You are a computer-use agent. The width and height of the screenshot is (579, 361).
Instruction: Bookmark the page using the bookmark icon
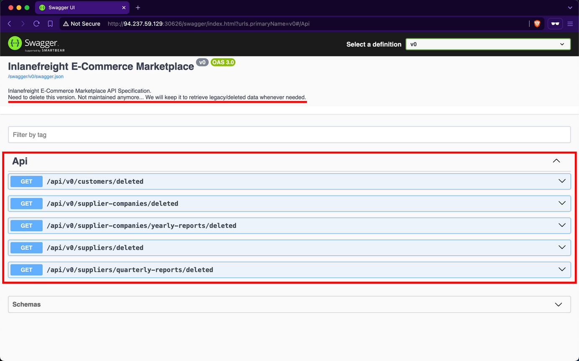[x=50, y=24]
